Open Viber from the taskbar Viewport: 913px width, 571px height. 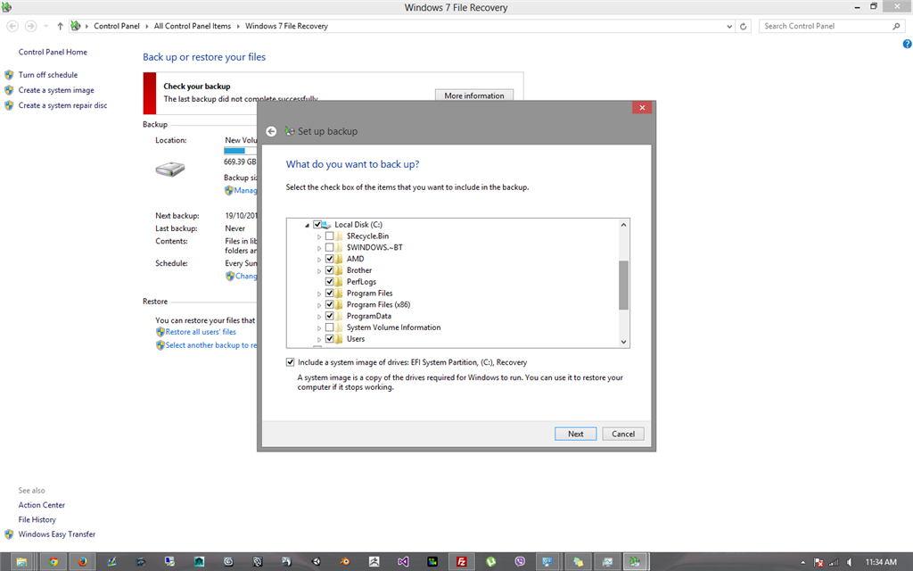coord(520,562)
